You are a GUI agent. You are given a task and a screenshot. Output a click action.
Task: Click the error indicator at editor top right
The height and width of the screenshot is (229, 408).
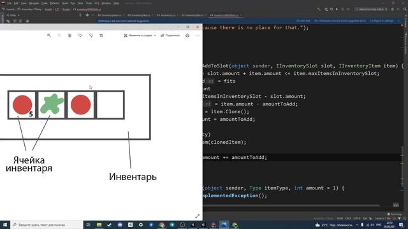tap(402, 26)
